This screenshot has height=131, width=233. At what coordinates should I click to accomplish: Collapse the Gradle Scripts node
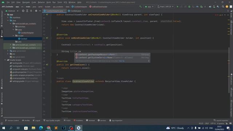[5, 60]
